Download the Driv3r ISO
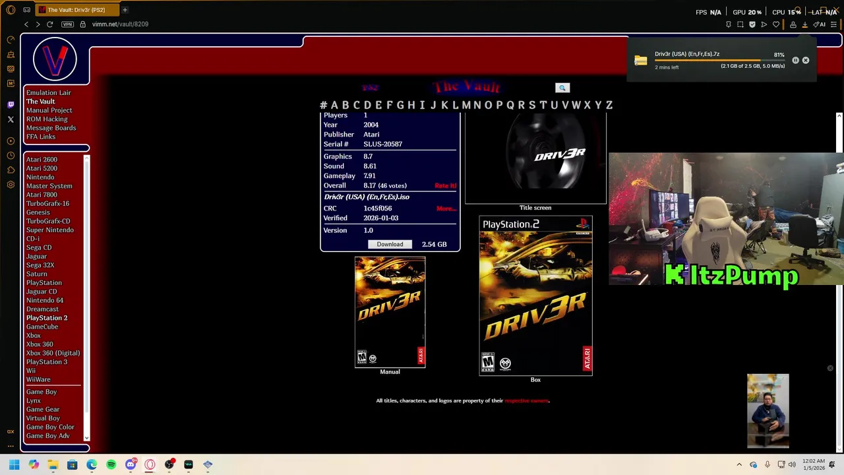Viewport: 844px width, 475px height. pyautogui.click(x=390, y=244)
